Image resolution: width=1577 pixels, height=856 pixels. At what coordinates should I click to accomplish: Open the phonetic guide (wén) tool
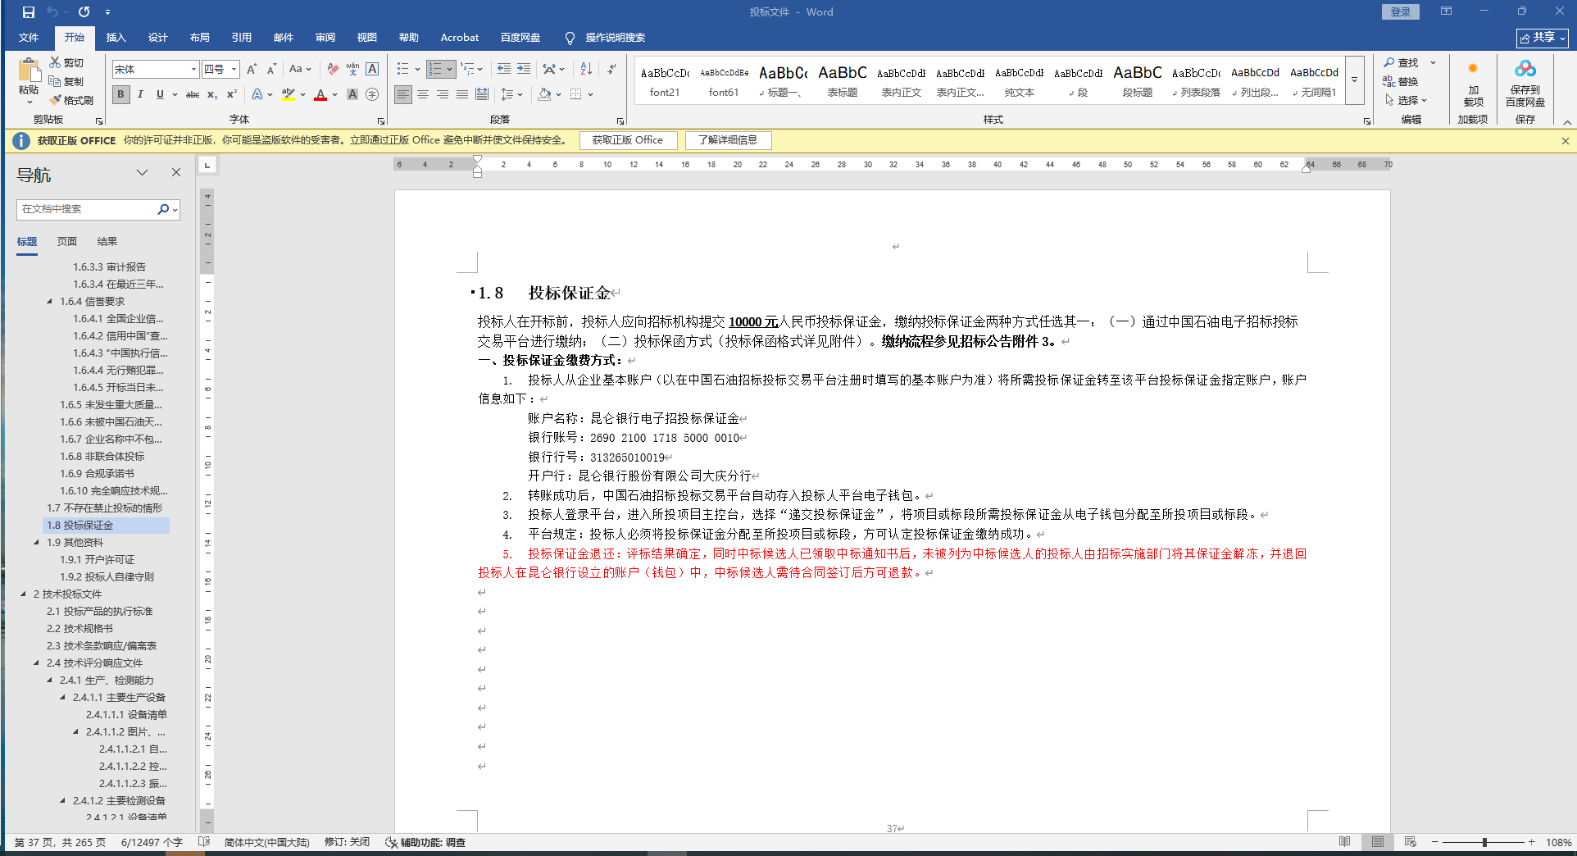[352, 69]
